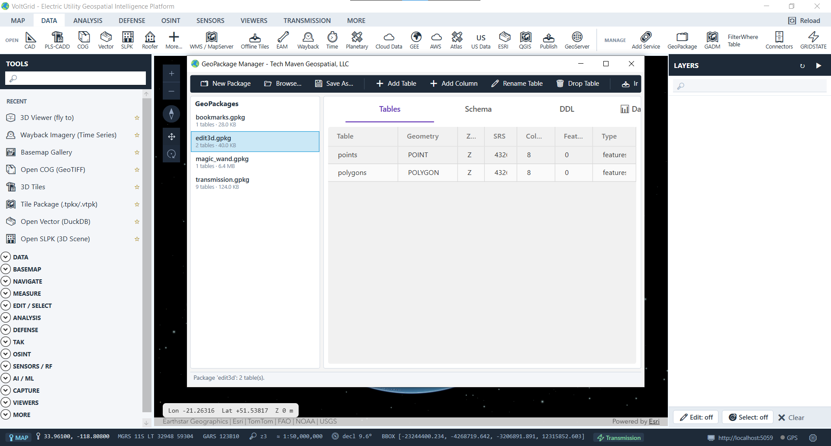
Task: Click Add Service in Manage group
Action: click(646, 40)
